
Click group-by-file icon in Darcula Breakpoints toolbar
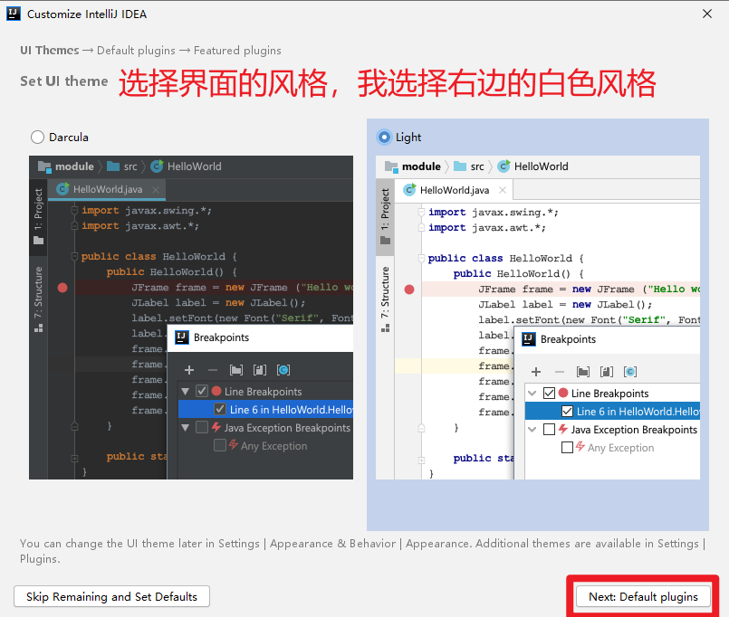click(260, 370)
